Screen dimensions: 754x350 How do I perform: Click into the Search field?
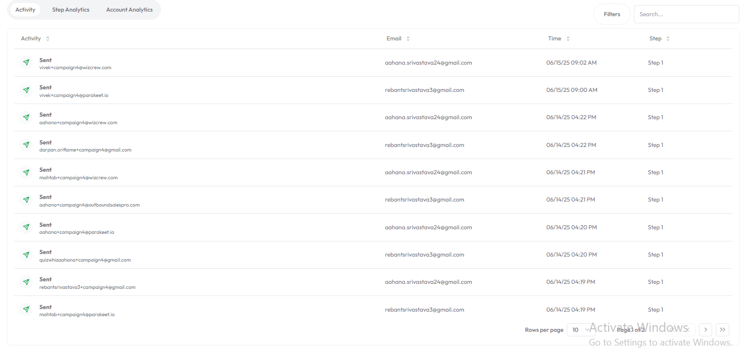(x=686, y=14)
